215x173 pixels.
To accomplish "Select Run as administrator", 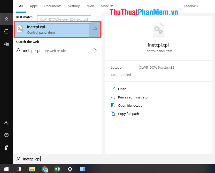I will coord(133,97).
